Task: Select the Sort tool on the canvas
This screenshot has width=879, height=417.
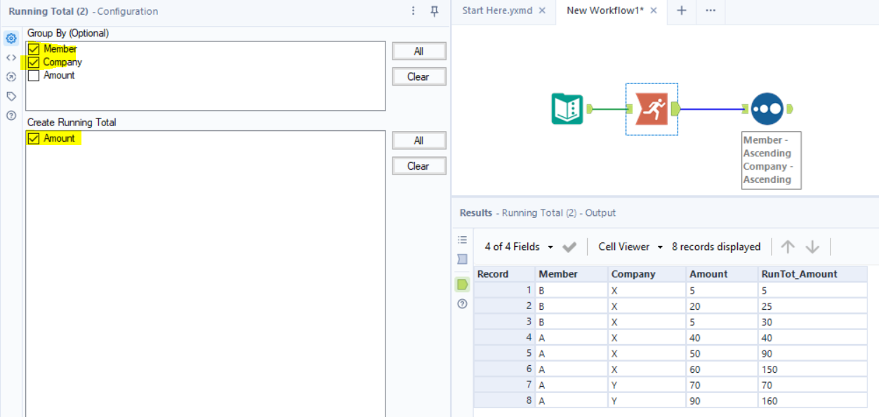Action: coord(767,109)
